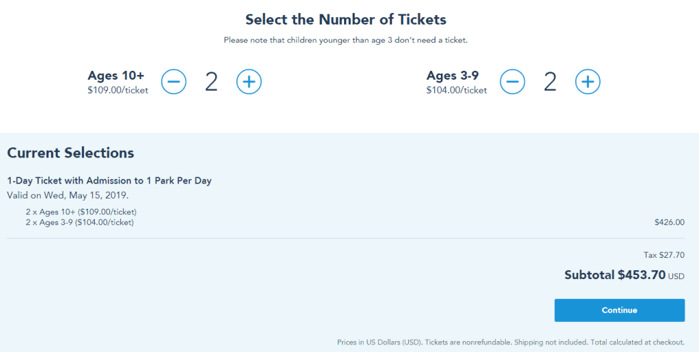
Task: Click the Ages 3-9 label
Action: (453, 75)
